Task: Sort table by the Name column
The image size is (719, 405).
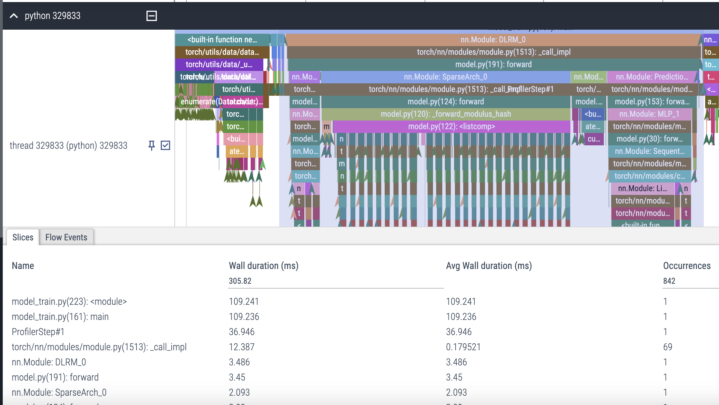Action: click(23, 266)
